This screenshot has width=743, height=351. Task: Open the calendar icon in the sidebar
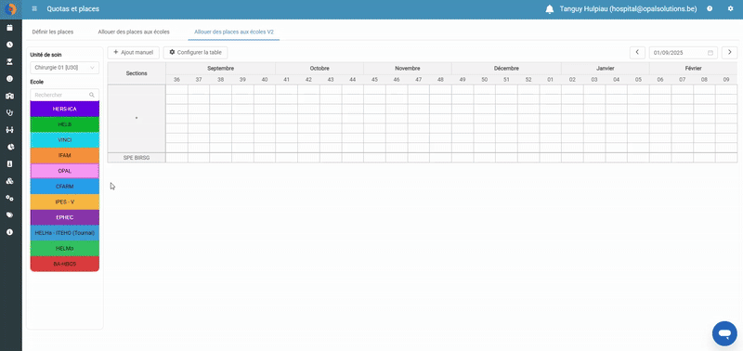[x=9, y=28]
